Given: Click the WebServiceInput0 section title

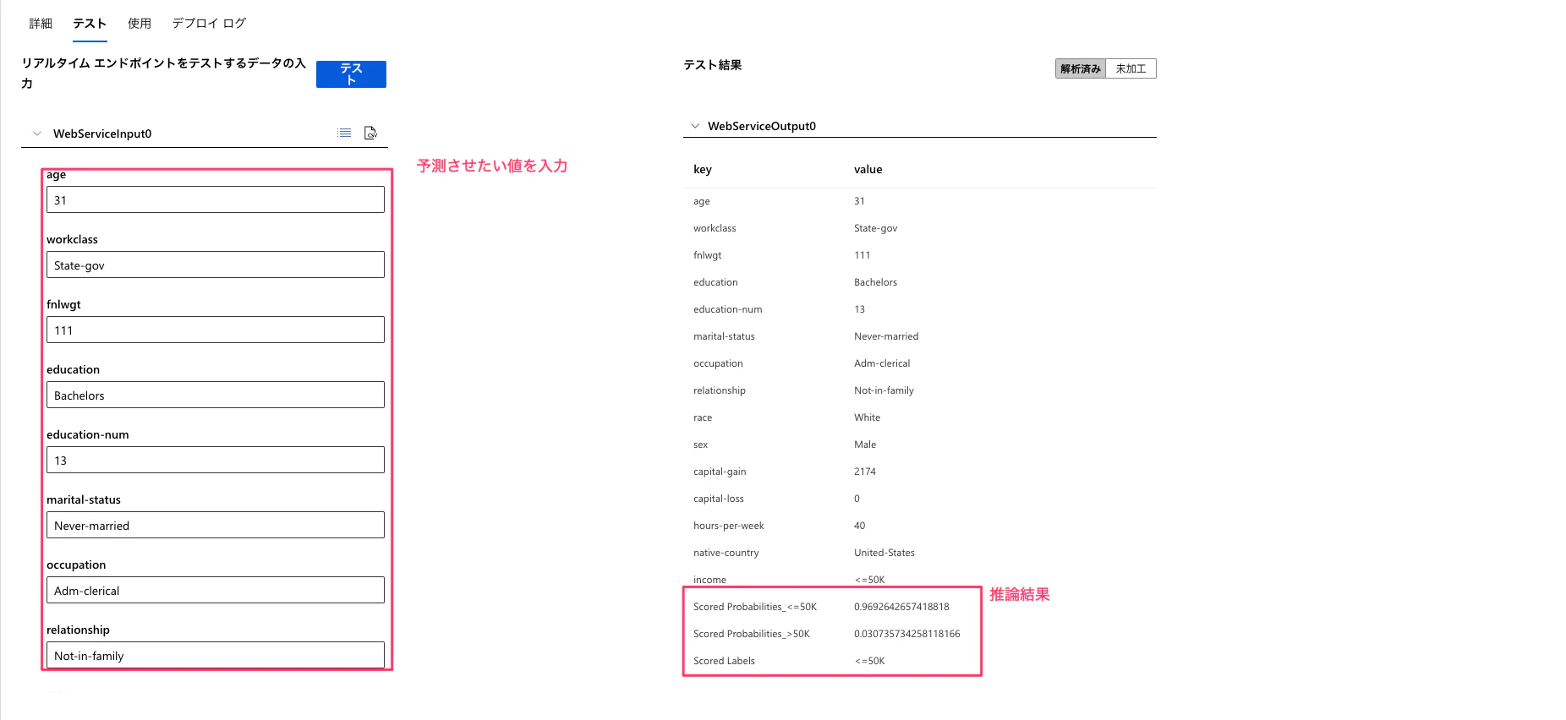Looking at the screenshot, I should tap(102, 134).
